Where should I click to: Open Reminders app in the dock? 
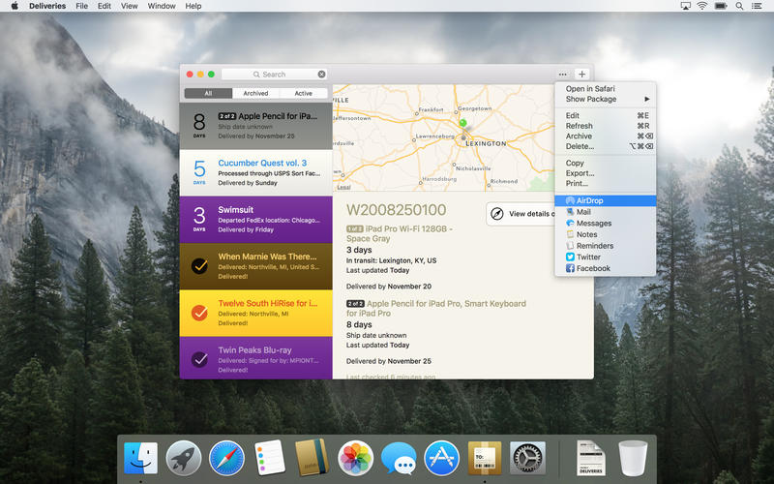pos(270,458)
